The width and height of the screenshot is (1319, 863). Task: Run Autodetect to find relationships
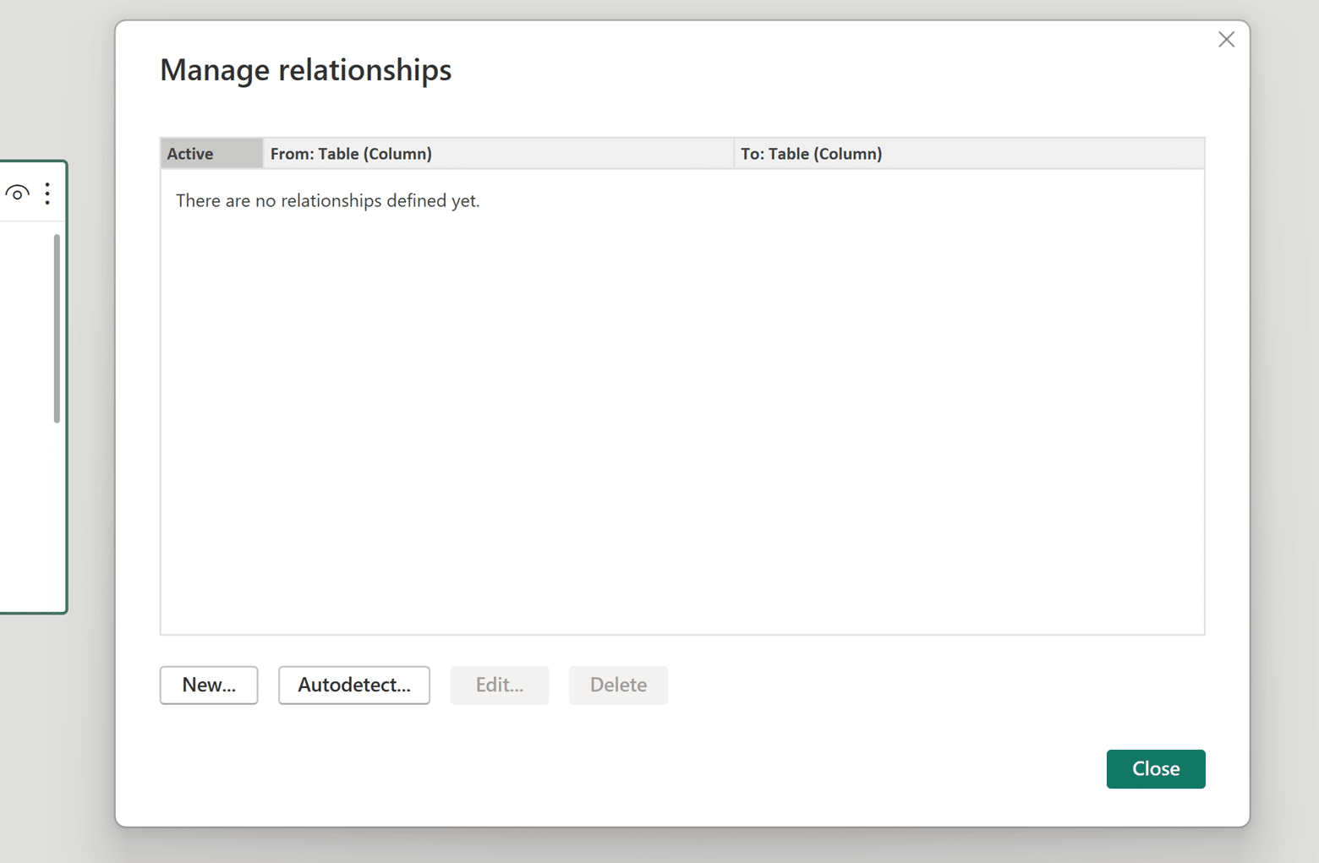coord(353,685)
